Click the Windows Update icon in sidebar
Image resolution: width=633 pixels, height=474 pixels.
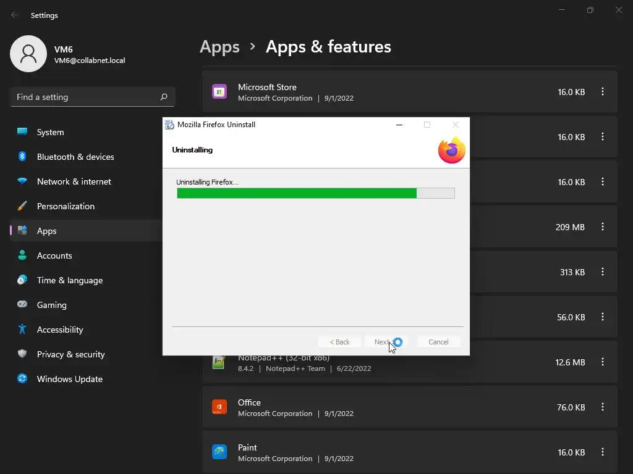[x=22, y=379]
